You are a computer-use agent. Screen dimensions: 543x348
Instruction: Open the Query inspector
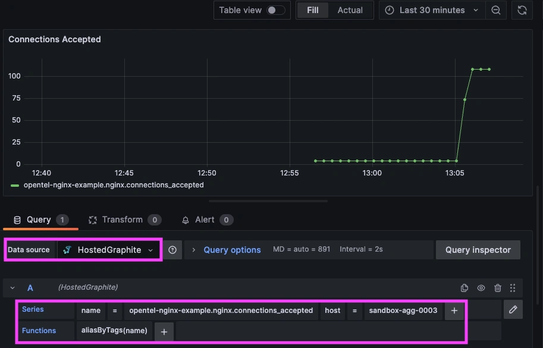tap(478, 250)
